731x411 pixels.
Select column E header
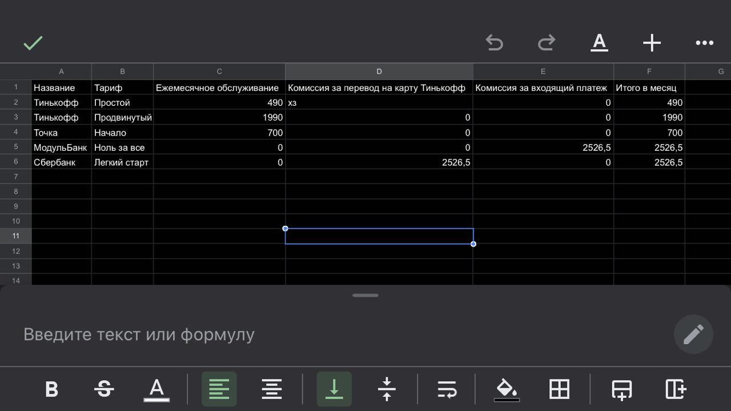(x=543, y=71)
